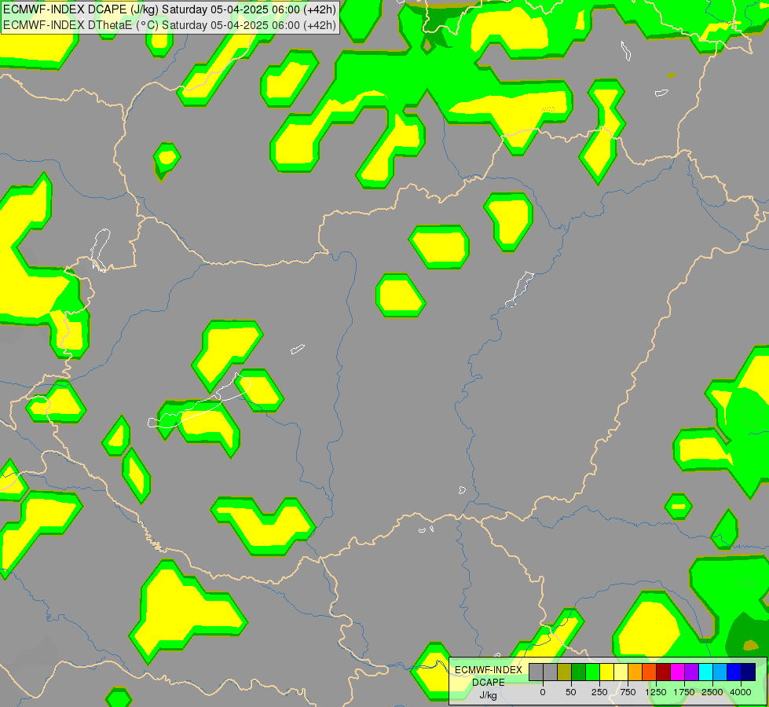Click the legend value 250

(x=599, y=692)
